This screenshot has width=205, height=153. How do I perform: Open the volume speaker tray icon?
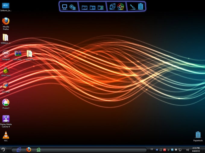pyautogui.click(x=188, y=150)
